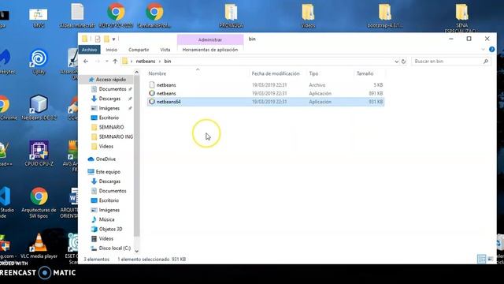The width and height of the screenshot is (504, 284).
Task: Open the Compartir ribbon tab
Action: (139, 50)
